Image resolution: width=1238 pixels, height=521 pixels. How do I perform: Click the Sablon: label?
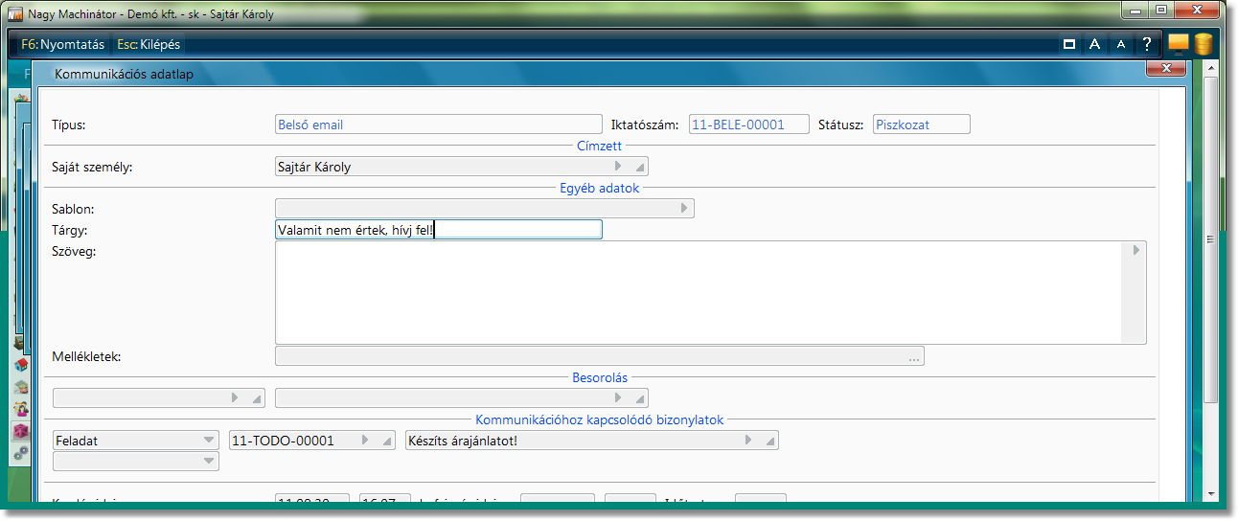(73, 209)
